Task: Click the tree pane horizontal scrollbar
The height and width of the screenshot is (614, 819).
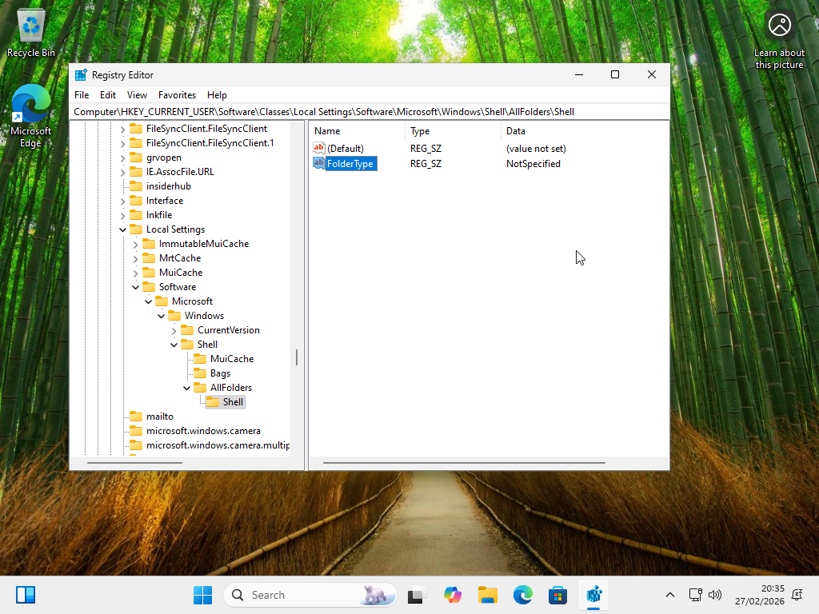Action: pos(134,463)
